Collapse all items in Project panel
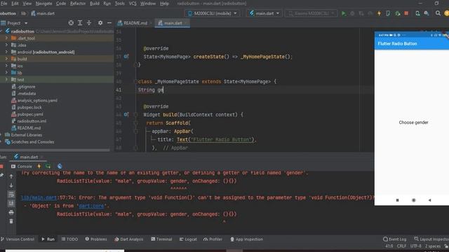Screen dimensions: 449x252 pyautogui.click(x=89, y=23)
